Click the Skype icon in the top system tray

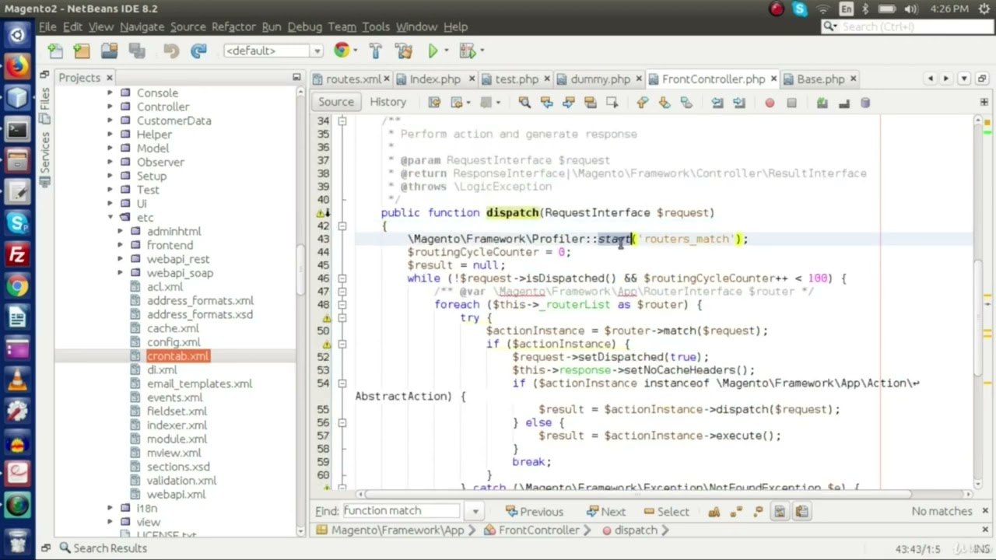tap(800, 9)
